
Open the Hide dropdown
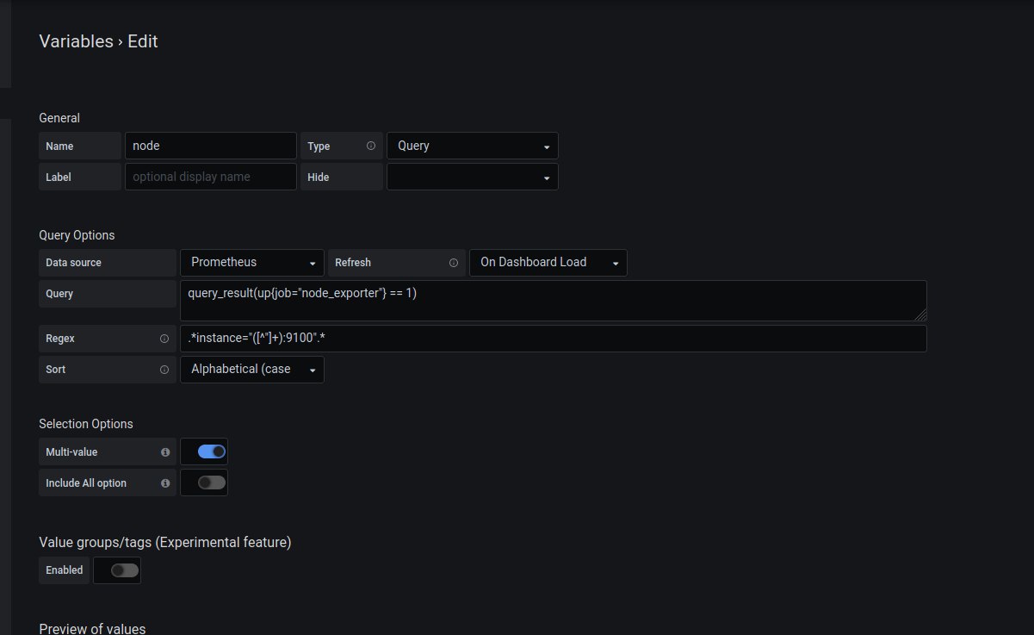pos(473,177)
